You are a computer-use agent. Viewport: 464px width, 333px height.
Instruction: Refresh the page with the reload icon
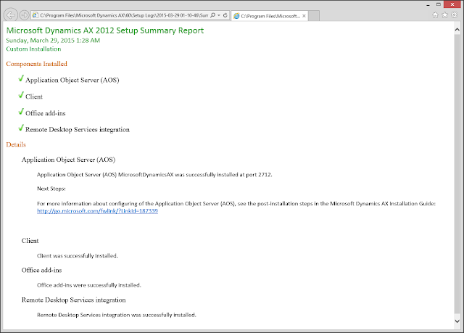(225, 15)
